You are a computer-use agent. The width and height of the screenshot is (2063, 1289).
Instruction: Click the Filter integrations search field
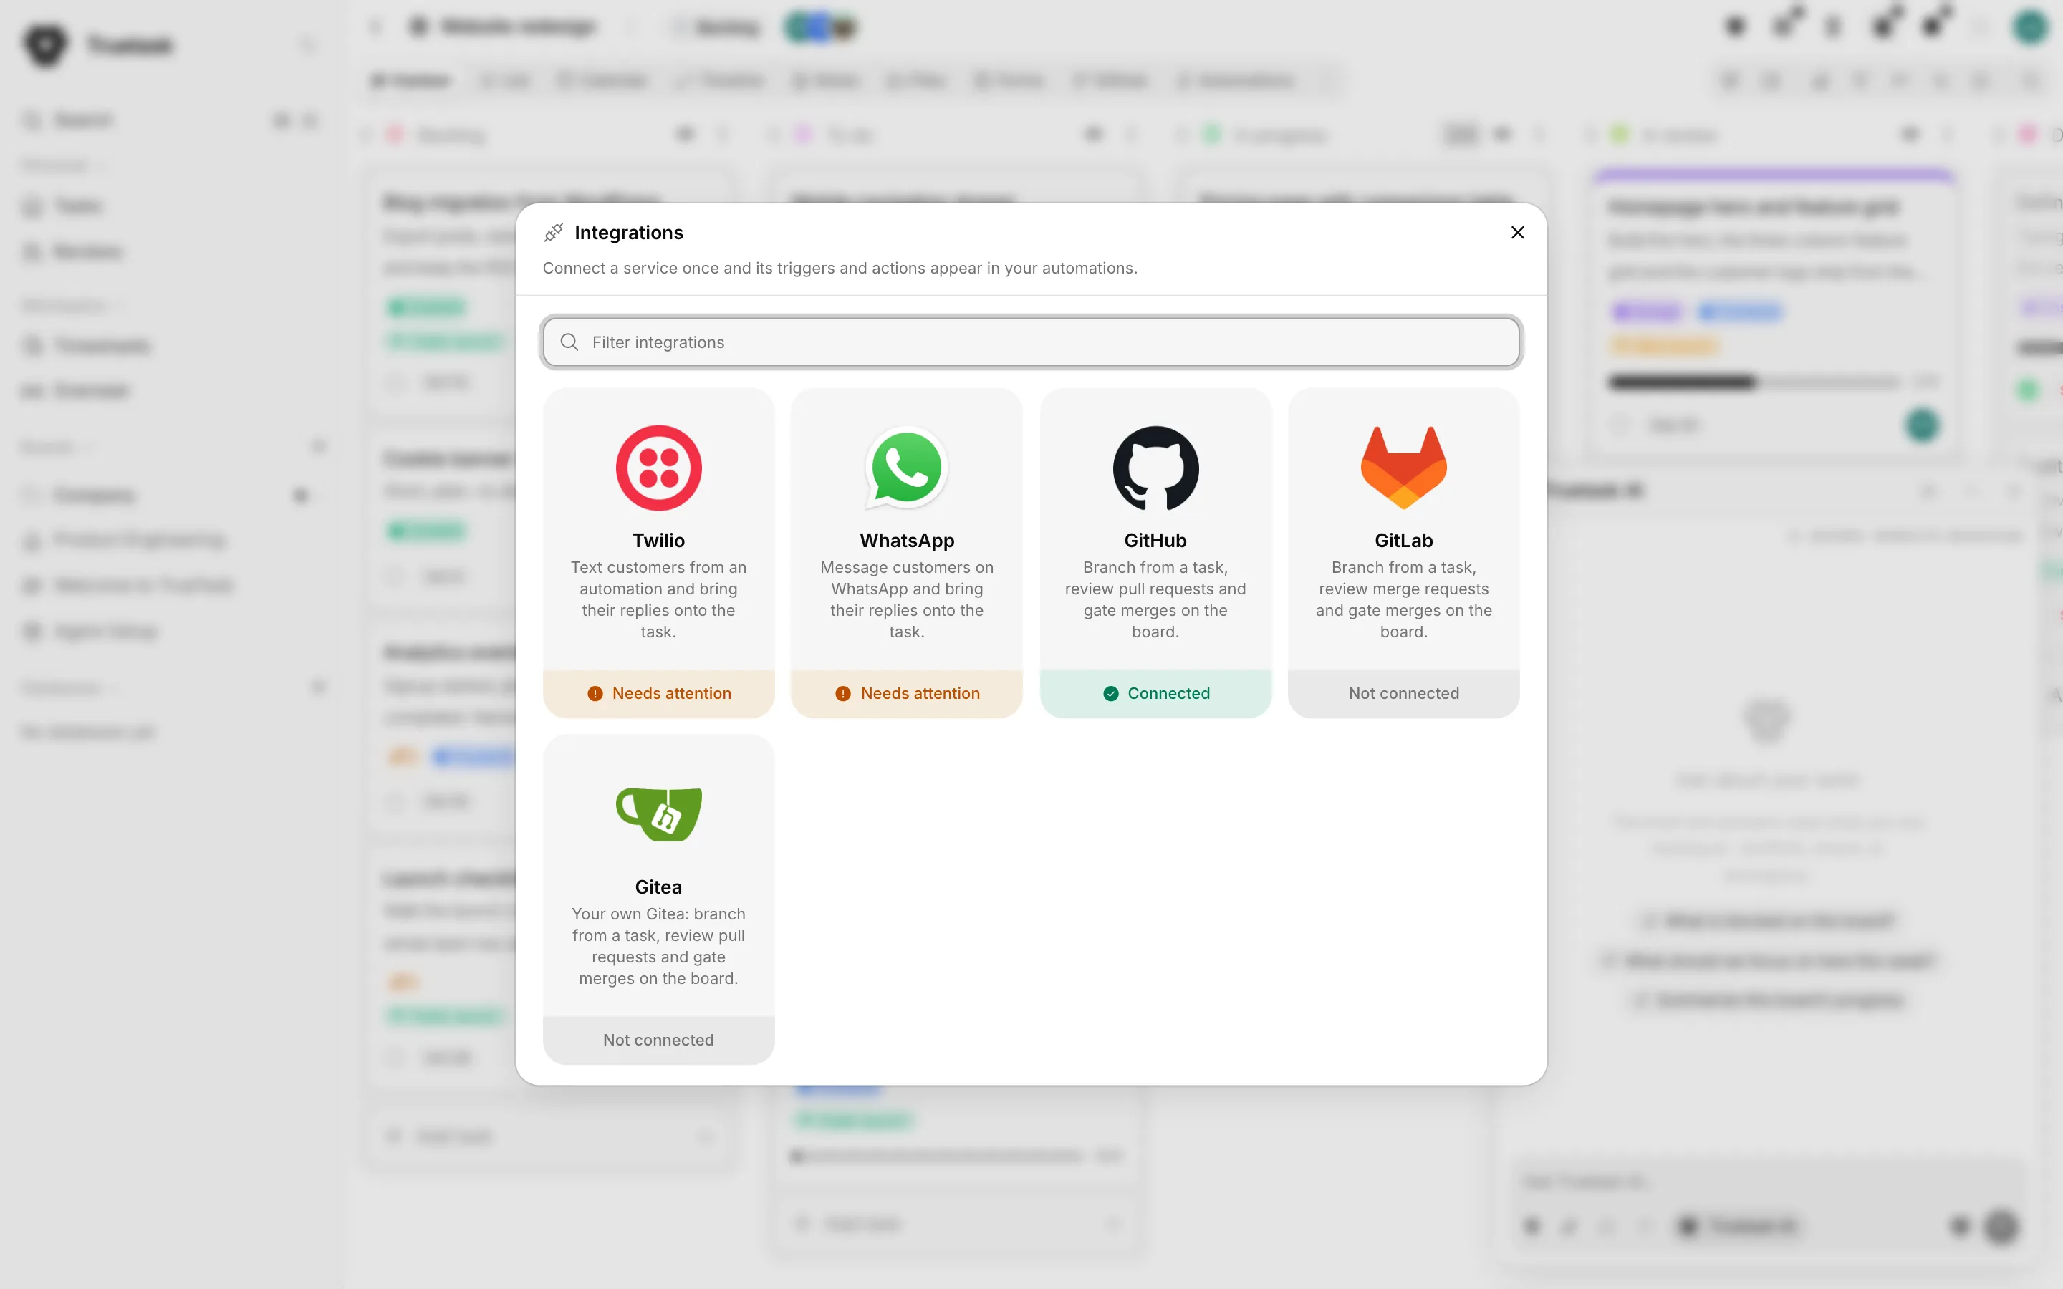coord(1031,342)
